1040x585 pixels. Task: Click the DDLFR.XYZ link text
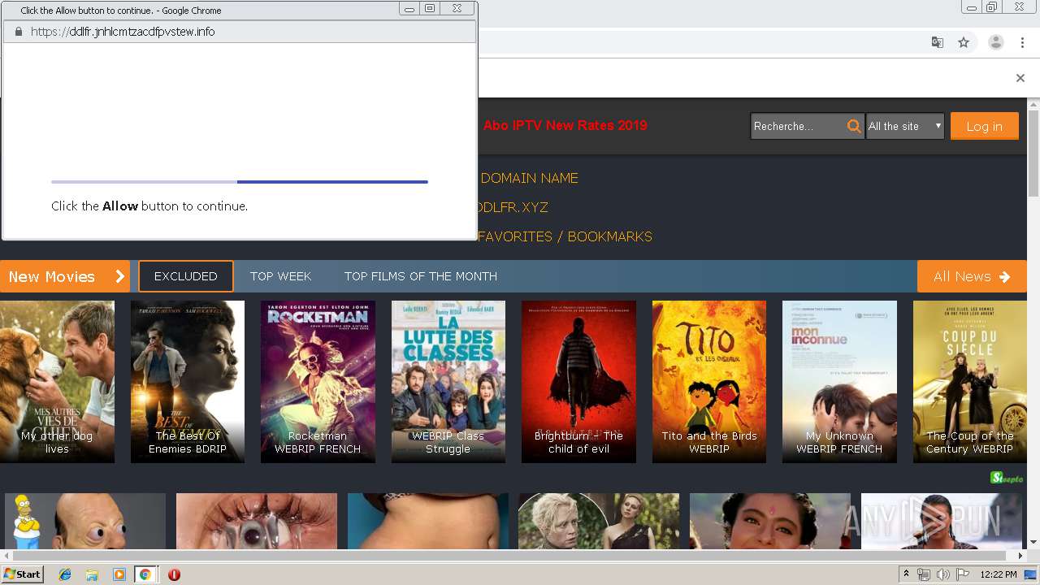513,207
